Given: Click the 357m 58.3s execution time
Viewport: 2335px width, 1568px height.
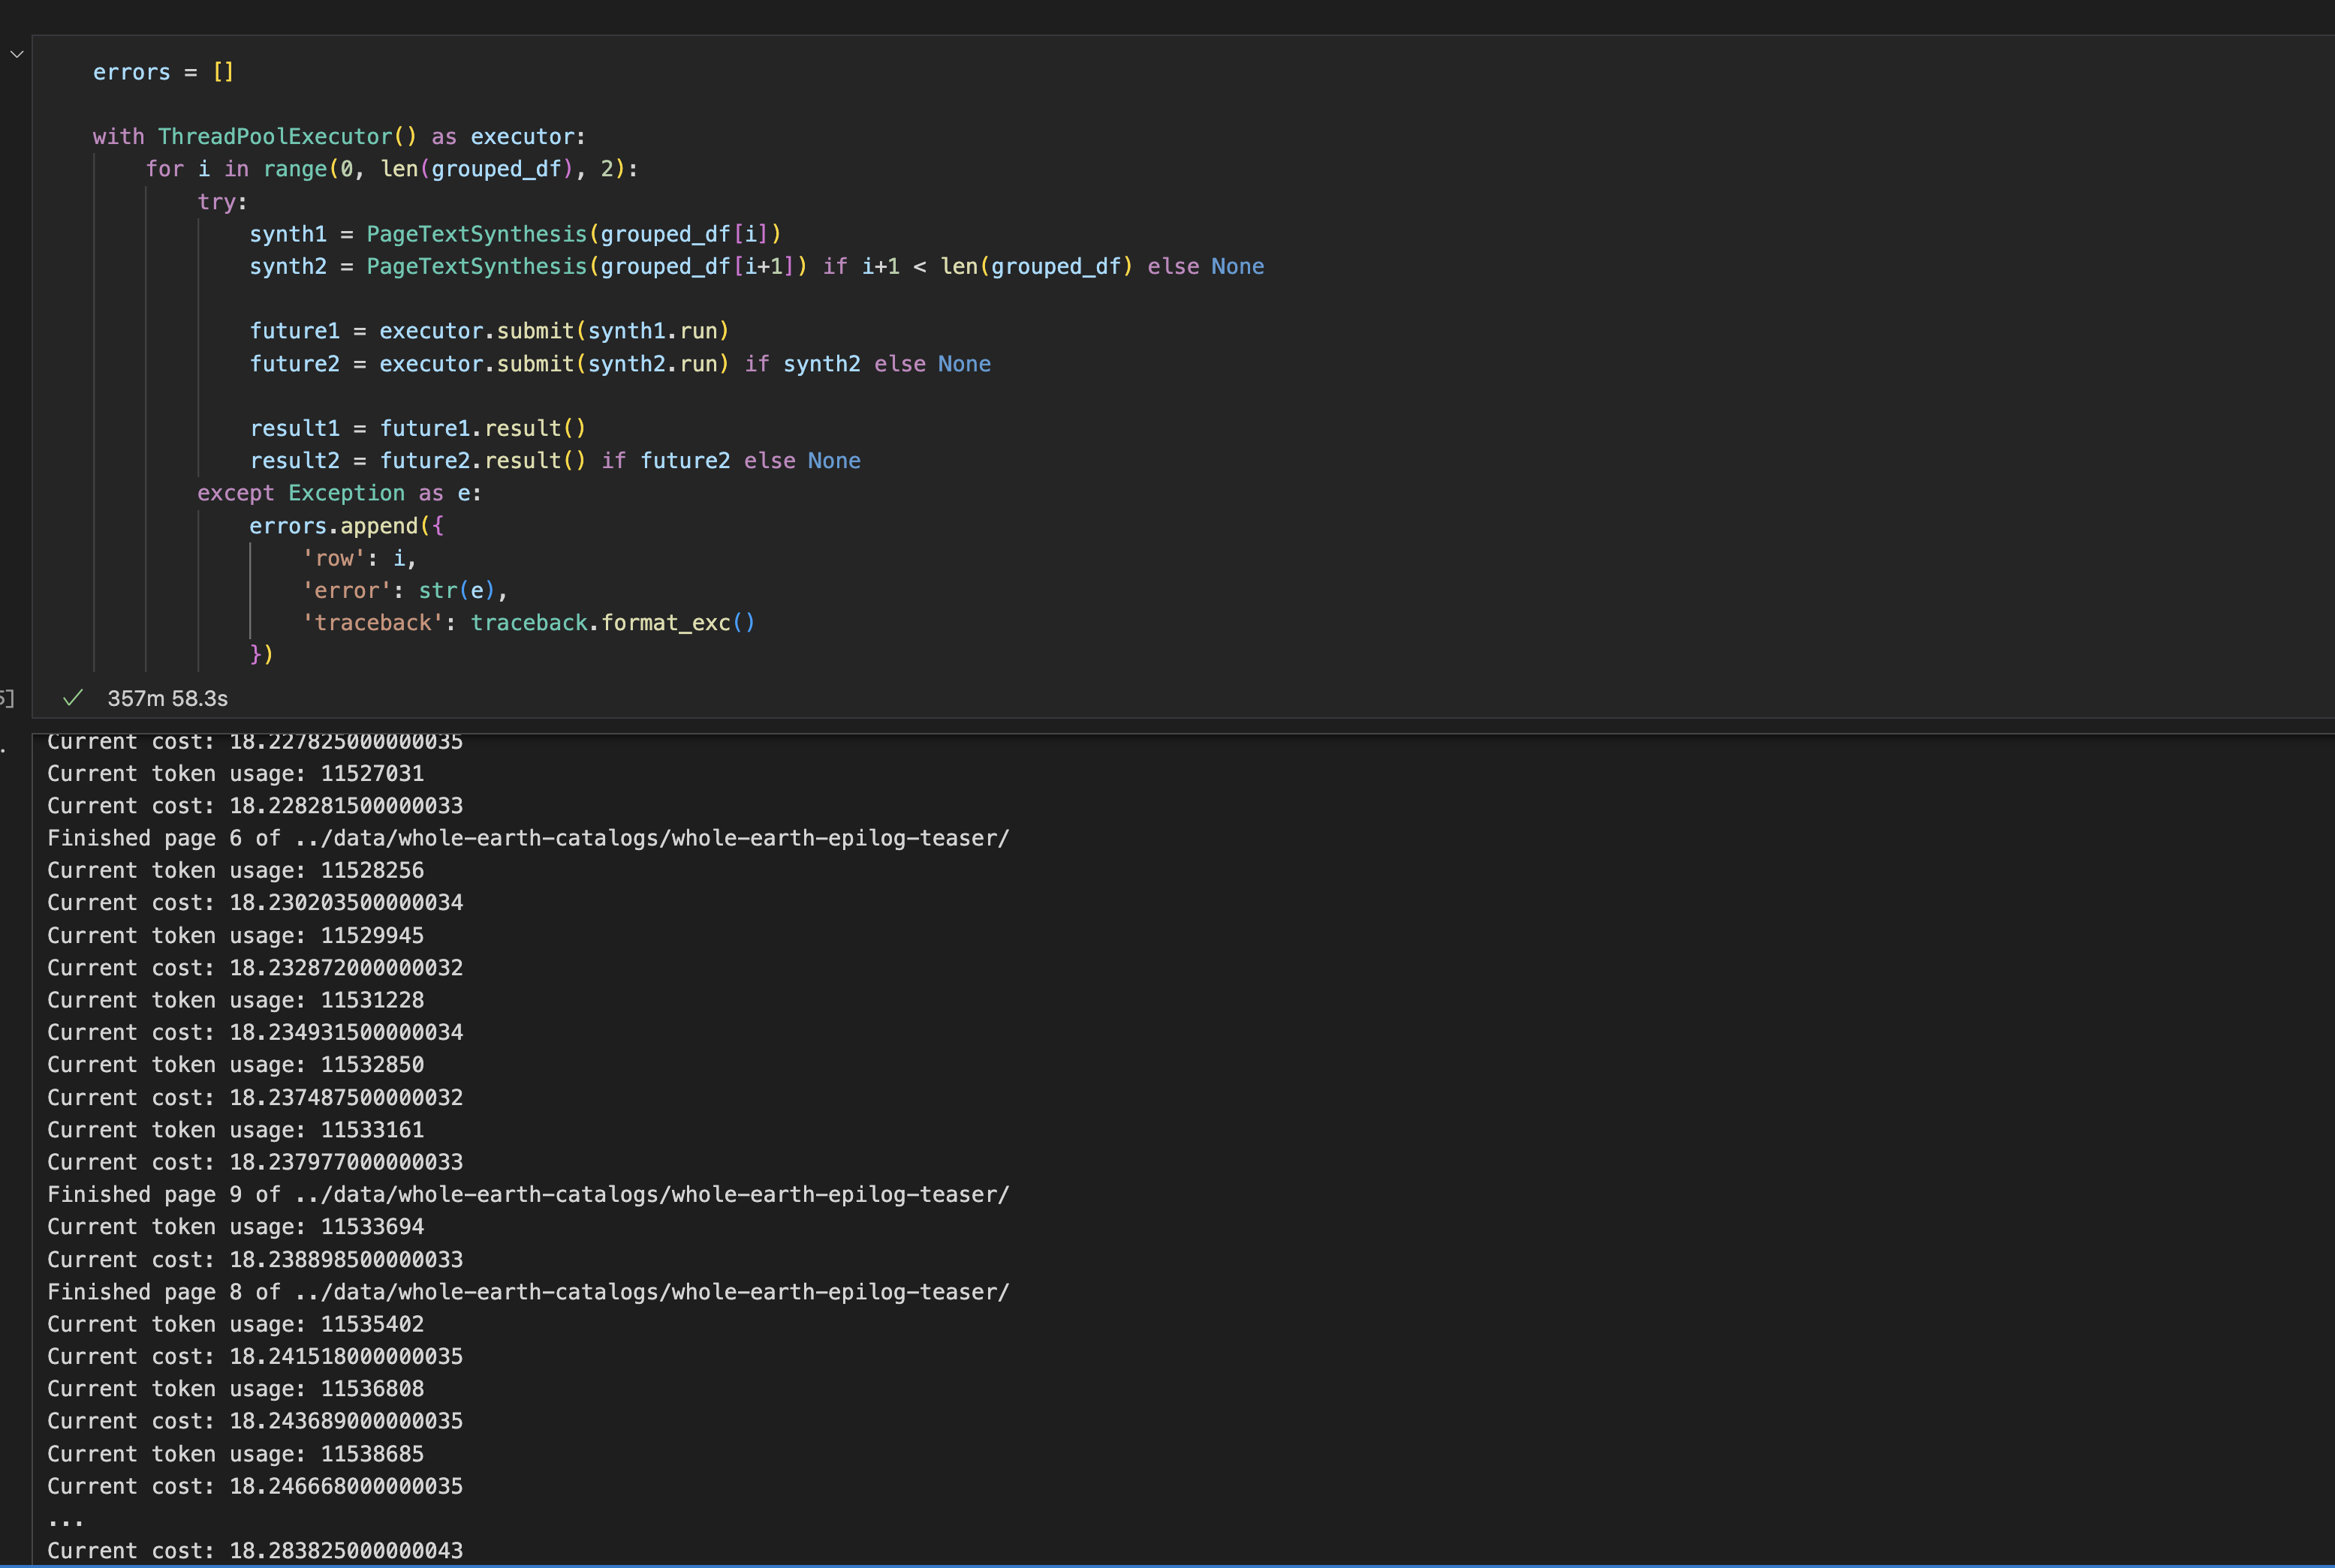Looking at the screenshot, I should 167,699.
